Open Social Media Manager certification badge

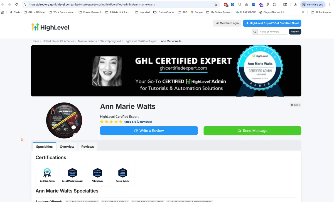pos(72,176)
